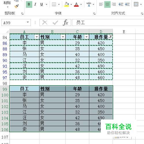Click cell 男 in row 105
The image size is (144, 144).
pos(52,123)
